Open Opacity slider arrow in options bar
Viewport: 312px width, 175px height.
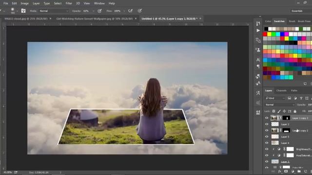tap(93, 11)
